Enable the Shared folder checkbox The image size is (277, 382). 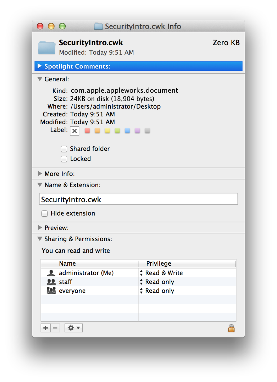64,149
